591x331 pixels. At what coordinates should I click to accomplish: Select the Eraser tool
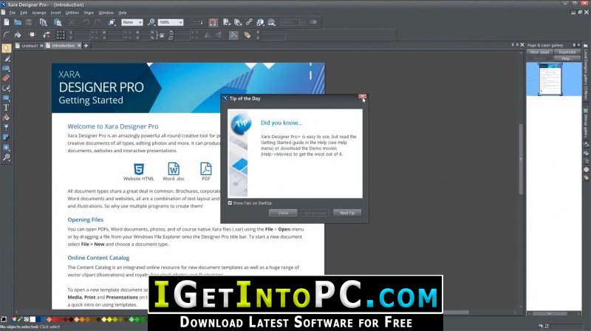6,78
